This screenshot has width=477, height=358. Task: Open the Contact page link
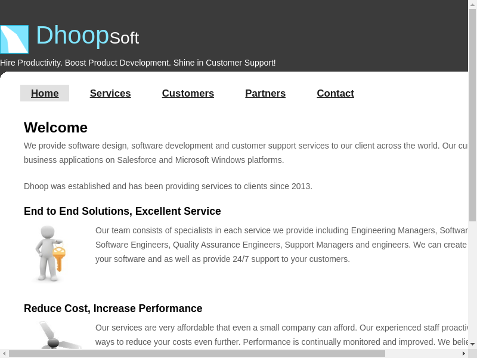tap(335, 93)
